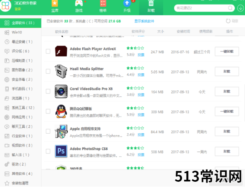Select 安全杀毒 (2) category
This screenshot has height=187, width=245.
tap(21, 79)
